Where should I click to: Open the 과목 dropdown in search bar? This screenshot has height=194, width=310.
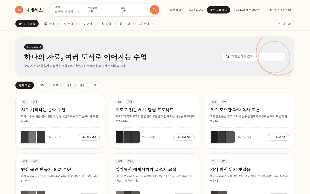pyautogui.click(x=133, y=10)
